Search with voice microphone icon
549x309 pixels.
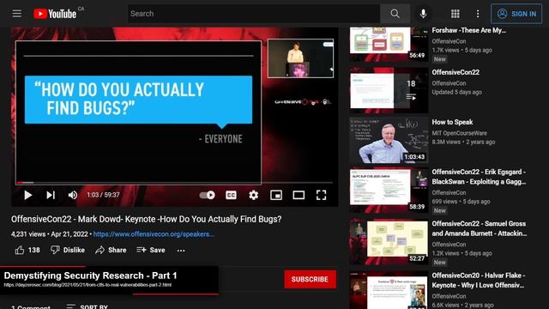point(423,14)
